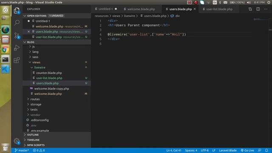Image resolution: width=272 pixels, height=153 pixels.
Task: Open the volume indicator in system tray
Action: 249,2
